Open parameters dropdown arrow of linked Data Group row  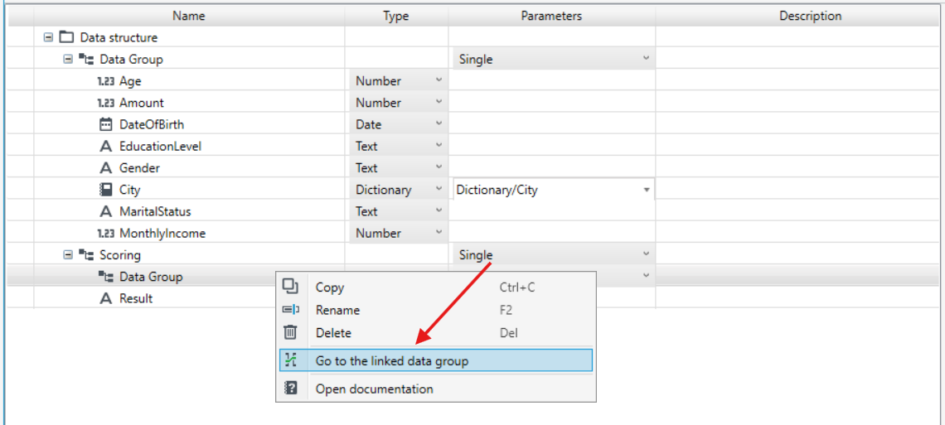coord(646,275)
